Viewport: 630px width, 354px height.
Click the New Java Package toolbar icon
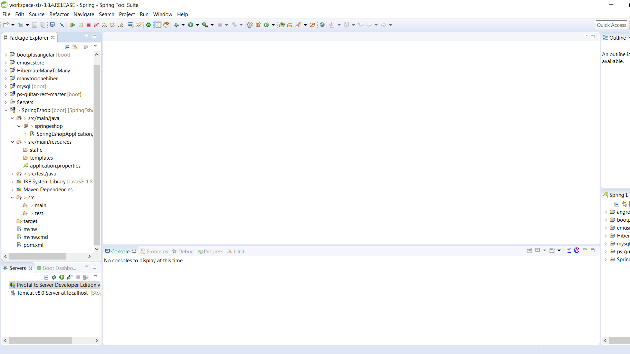tap(258, 25)
